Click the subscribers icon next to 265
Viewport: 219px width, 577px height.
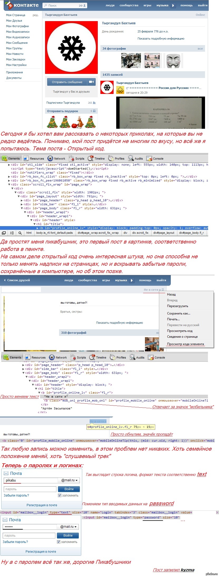(x=94, y=103)
